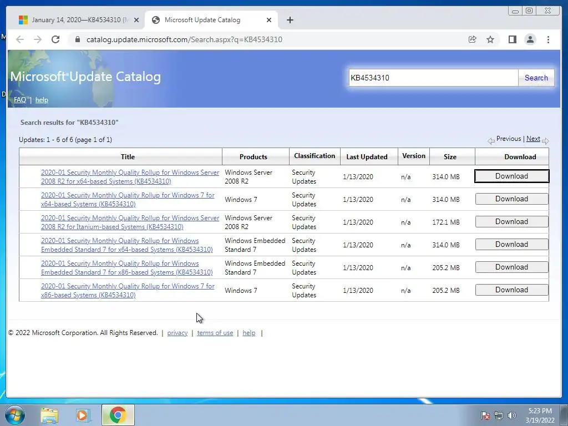The height and width of the screenshot is (426, 568).
Task: Open the FAQ link
Action: [20, 100]
